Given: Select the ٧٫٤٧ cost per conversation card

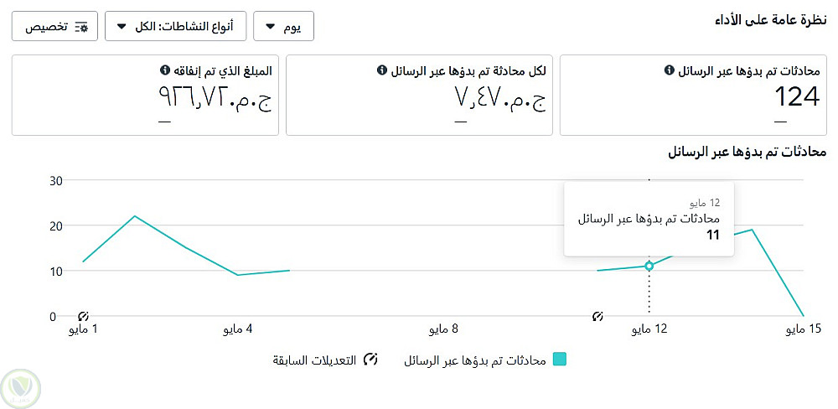Looking at the screenshot, I should [x=419, y=95].
